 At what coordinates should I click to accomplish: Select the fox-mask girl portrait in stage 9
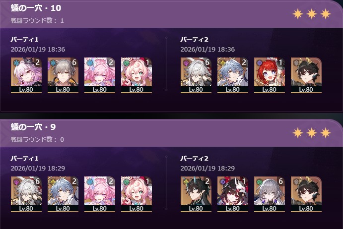233,194
